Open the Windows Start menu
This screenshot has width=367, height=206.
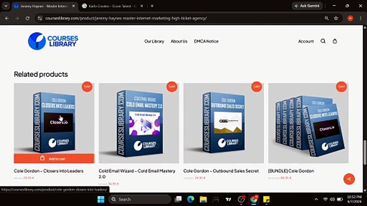tap(101, 199)
